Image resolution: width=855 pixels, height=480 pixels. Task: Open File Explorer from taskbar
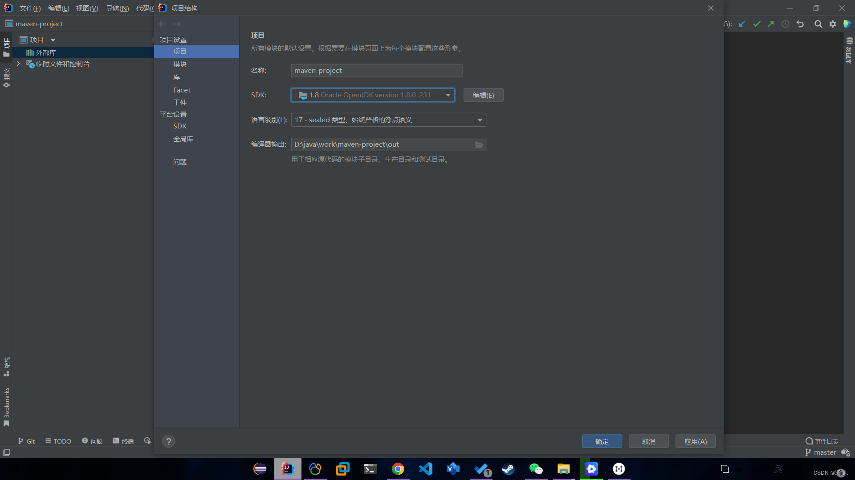564,469
